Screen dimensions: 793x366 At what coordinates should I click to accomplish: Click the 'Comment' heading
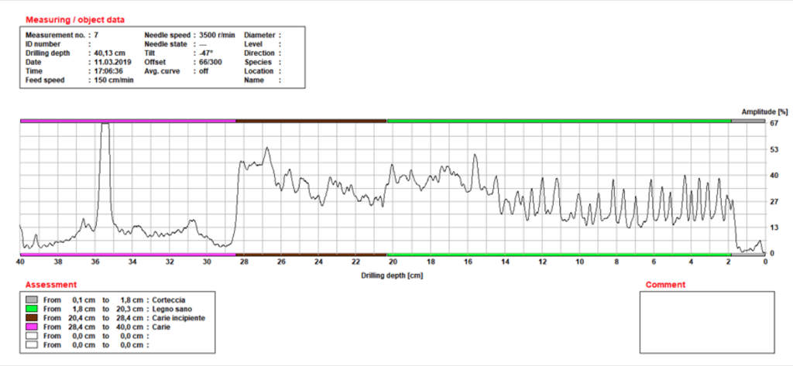(665, 285)
